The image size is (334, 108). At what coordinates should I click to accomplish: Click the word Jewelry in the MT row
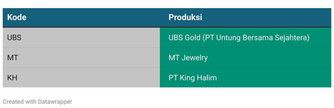[x=195, y=58]
